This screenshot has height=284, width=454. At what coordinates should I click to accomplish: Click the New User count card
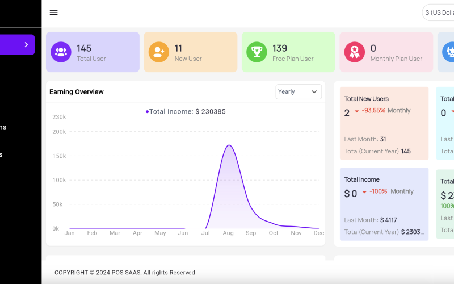tap(190, 52)
